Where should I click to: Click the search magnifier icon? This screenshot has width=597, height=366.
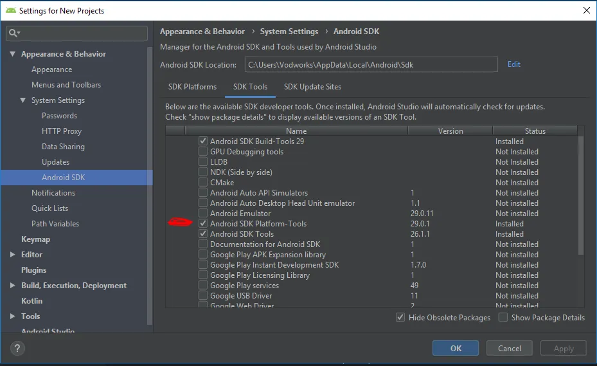[14, 33]
